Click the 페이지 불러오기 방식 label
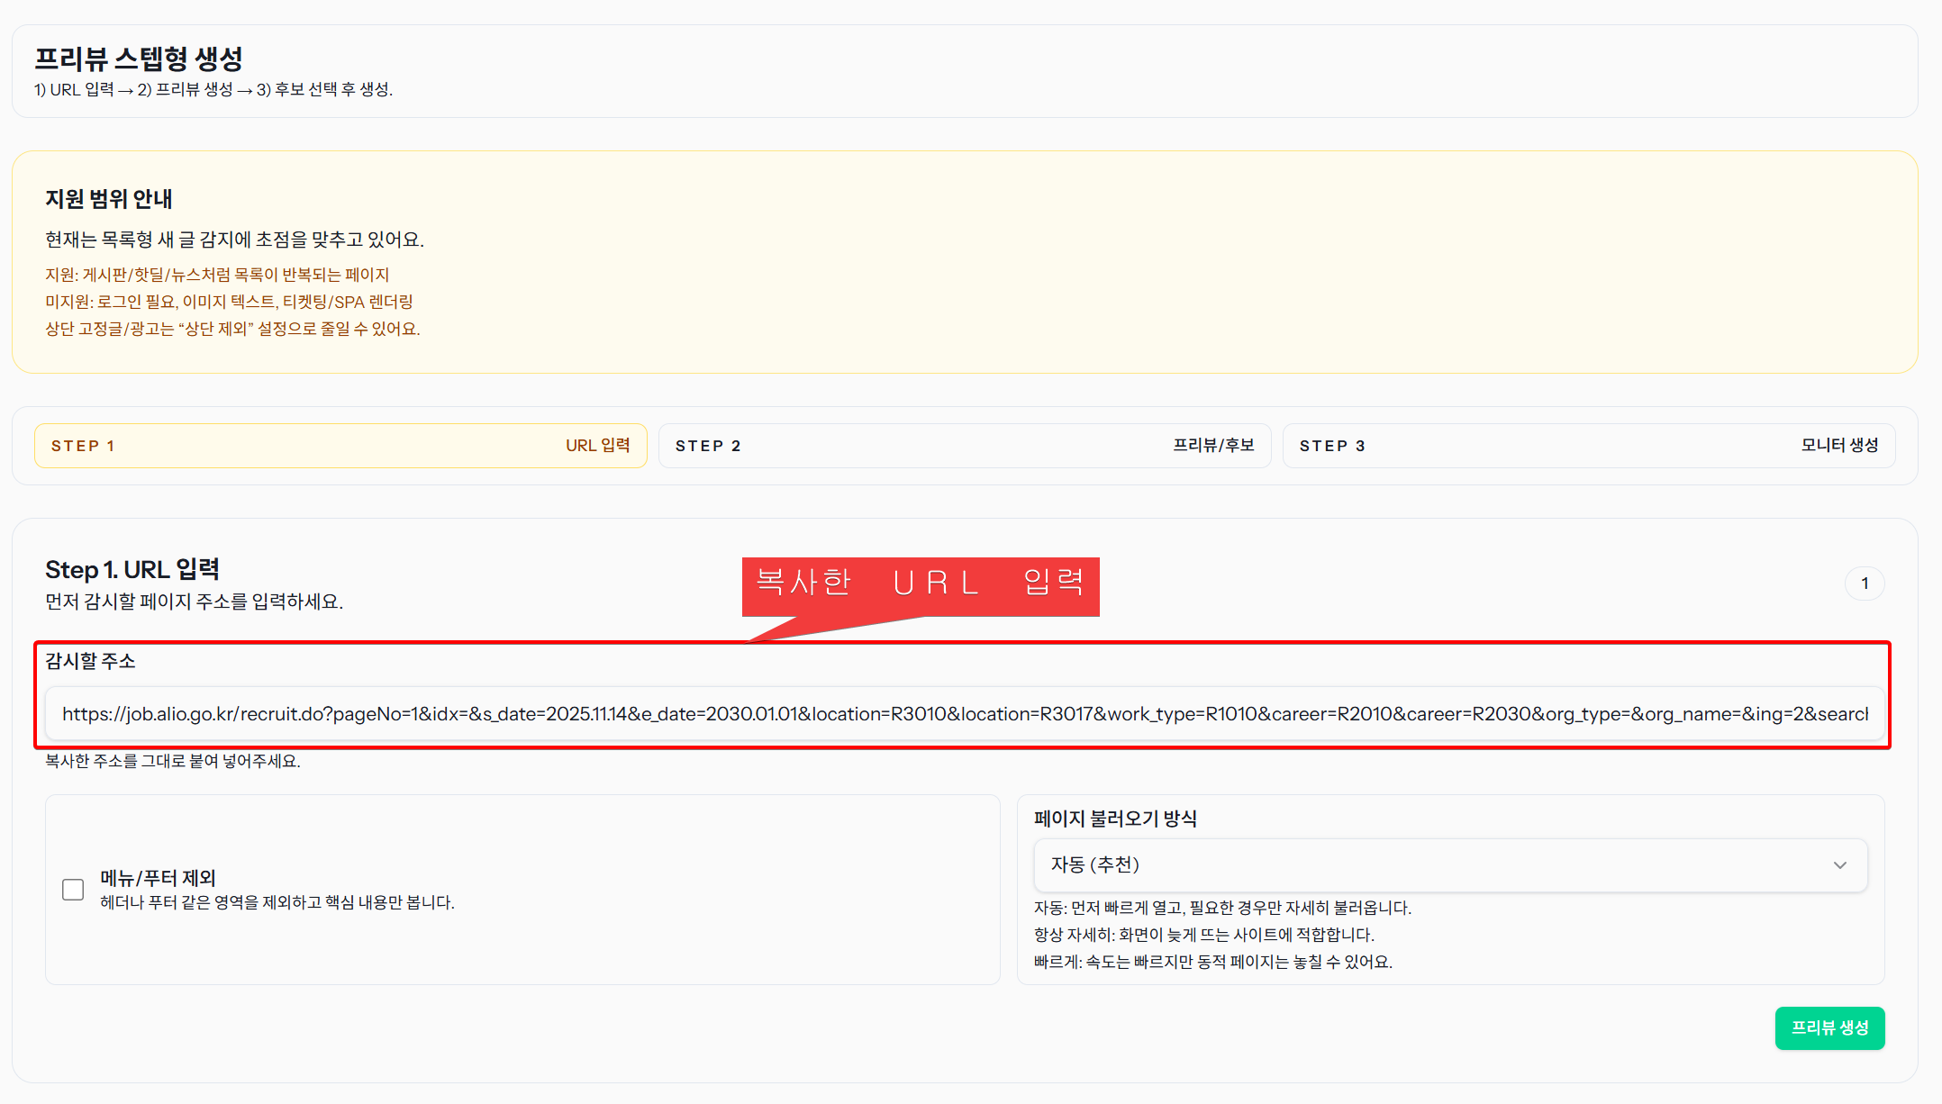This screenshot has width=1942, height=1104. [x=1115, y=819]
